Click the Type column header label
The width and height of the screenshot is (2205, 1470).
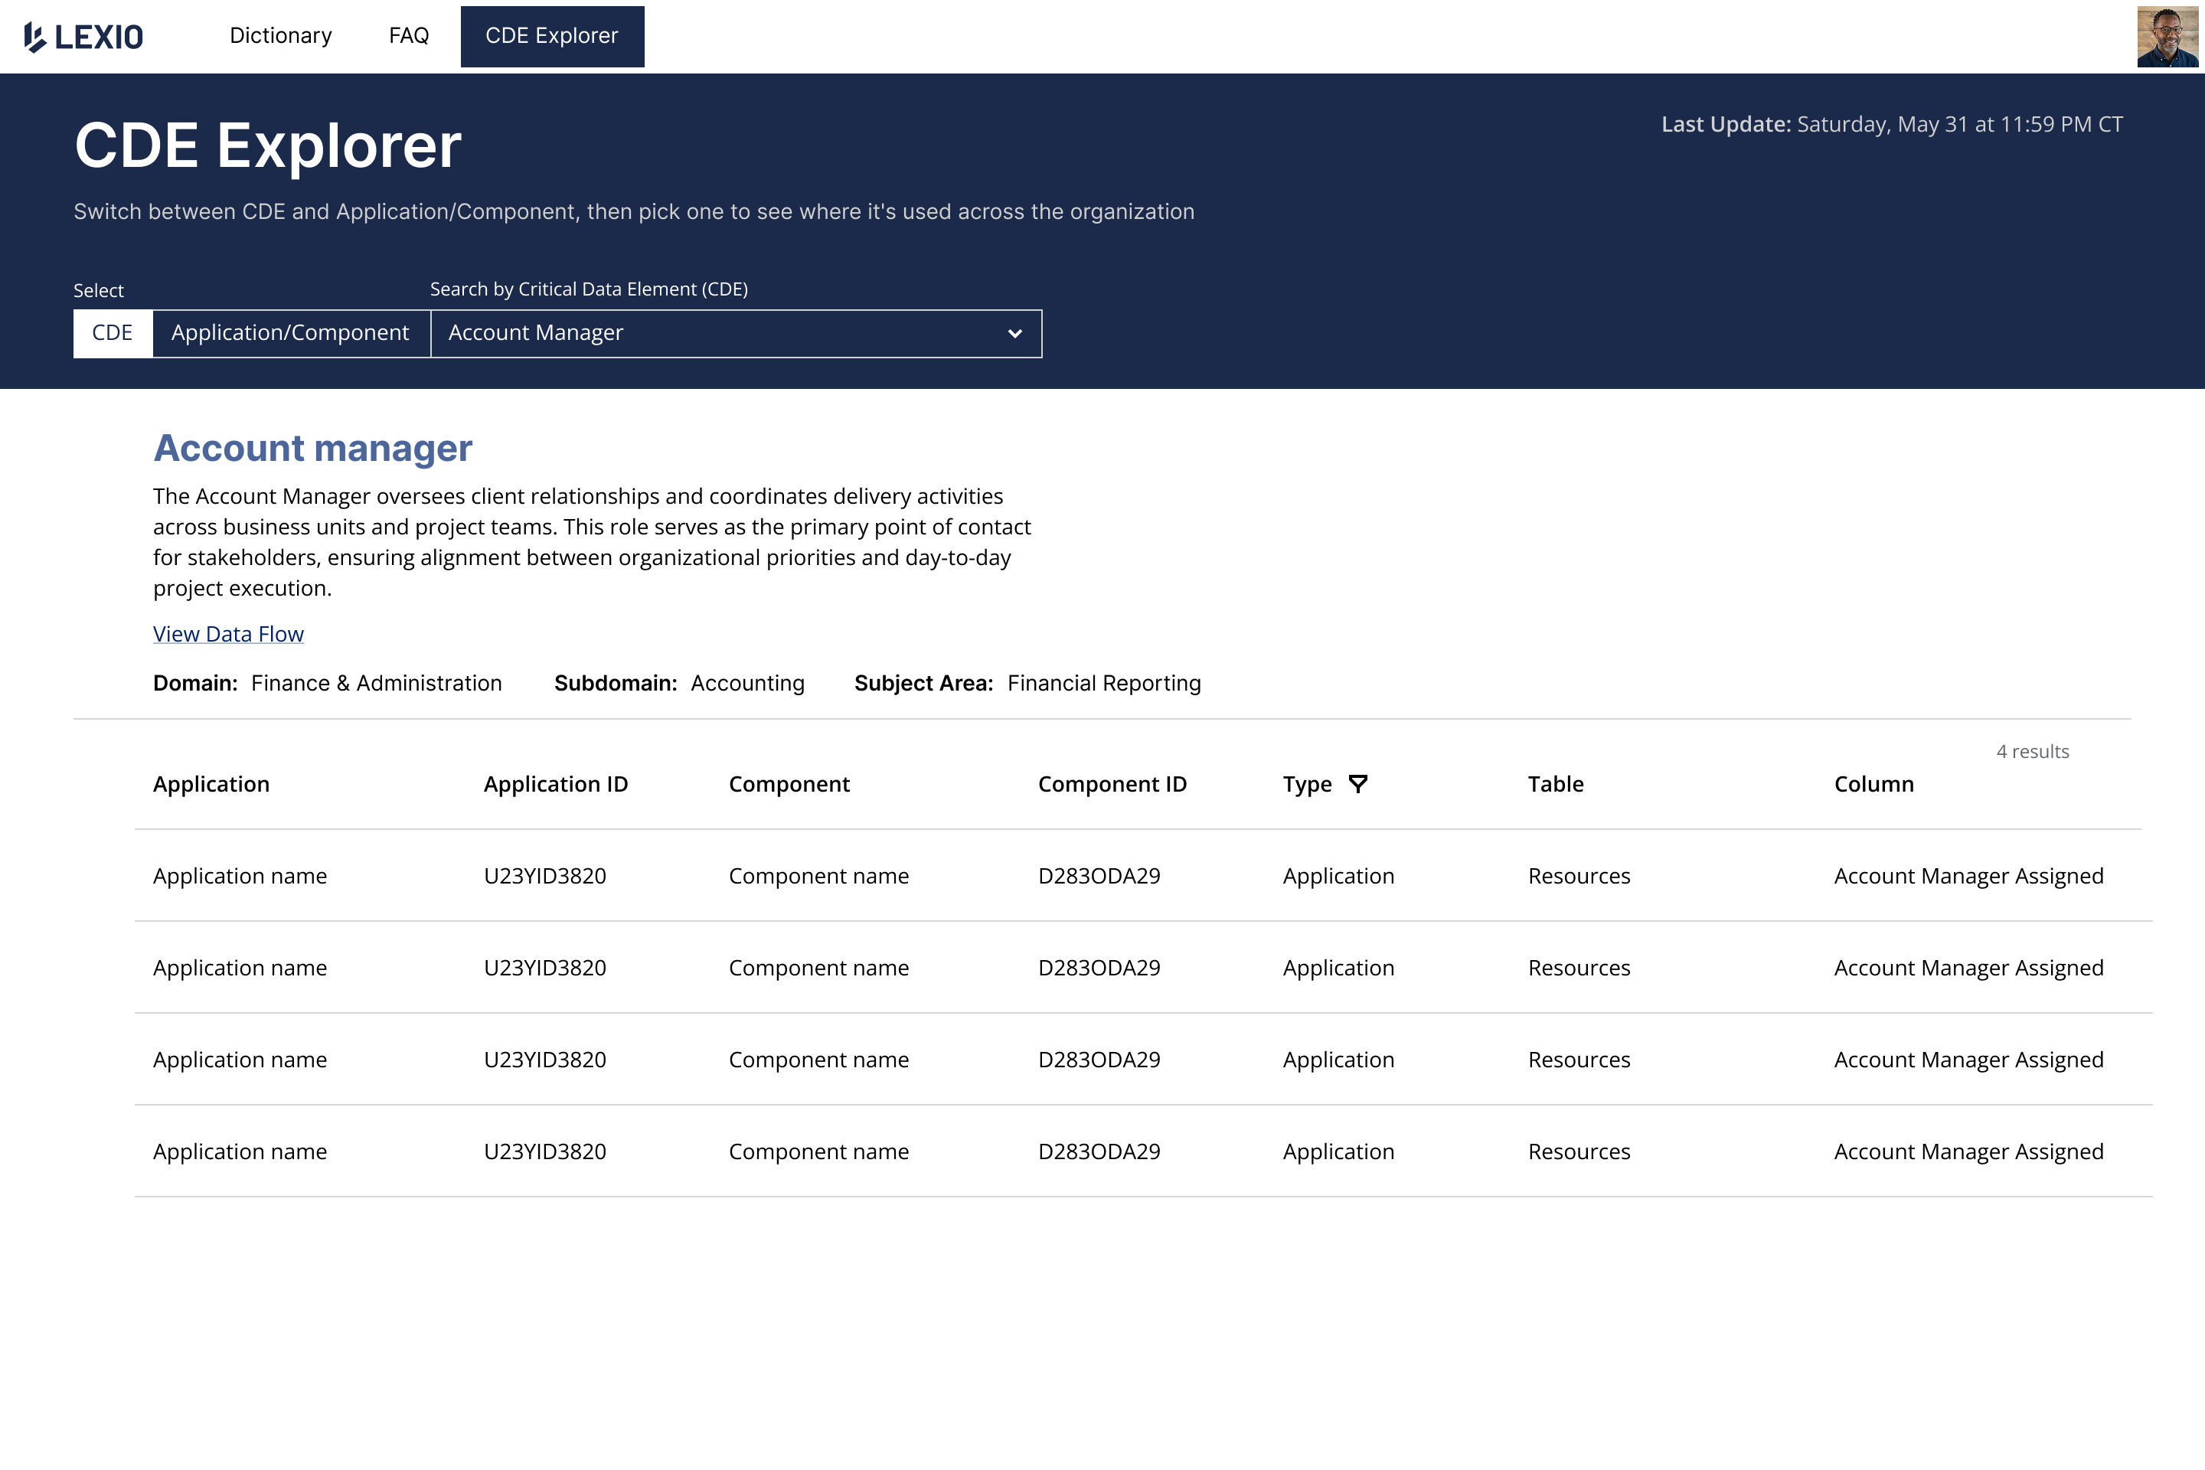click(1307, 785)
